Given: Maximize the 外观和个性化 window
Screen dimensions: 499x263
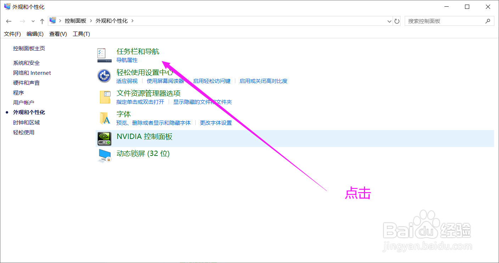Looking at the screenshot, I should 467,7.
